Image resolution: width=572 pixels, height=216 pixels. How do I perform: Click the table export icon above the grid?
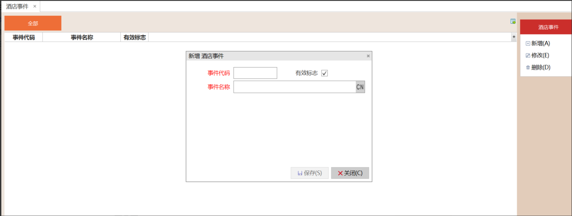[x=513, y=21]
